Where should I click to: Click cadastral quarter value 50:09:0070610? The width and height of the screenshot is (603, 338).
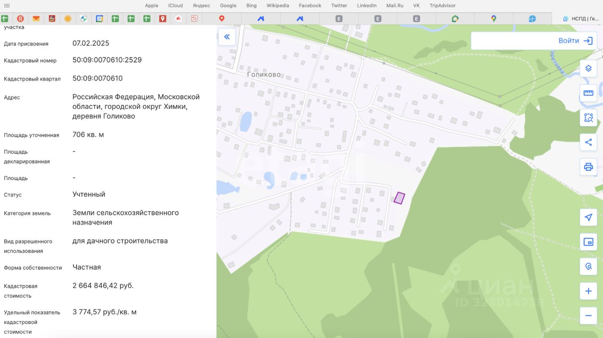98,78
